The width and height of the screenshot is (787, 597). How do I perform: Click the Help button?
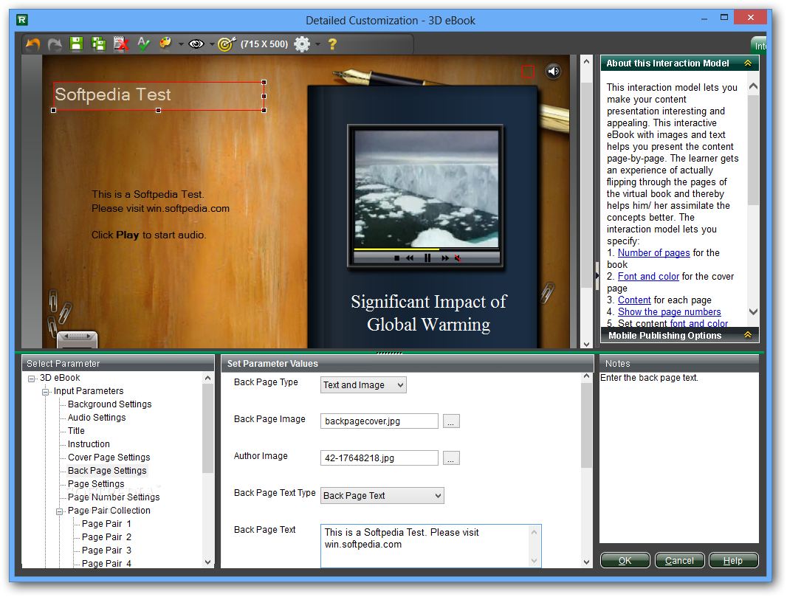[733, 560]
